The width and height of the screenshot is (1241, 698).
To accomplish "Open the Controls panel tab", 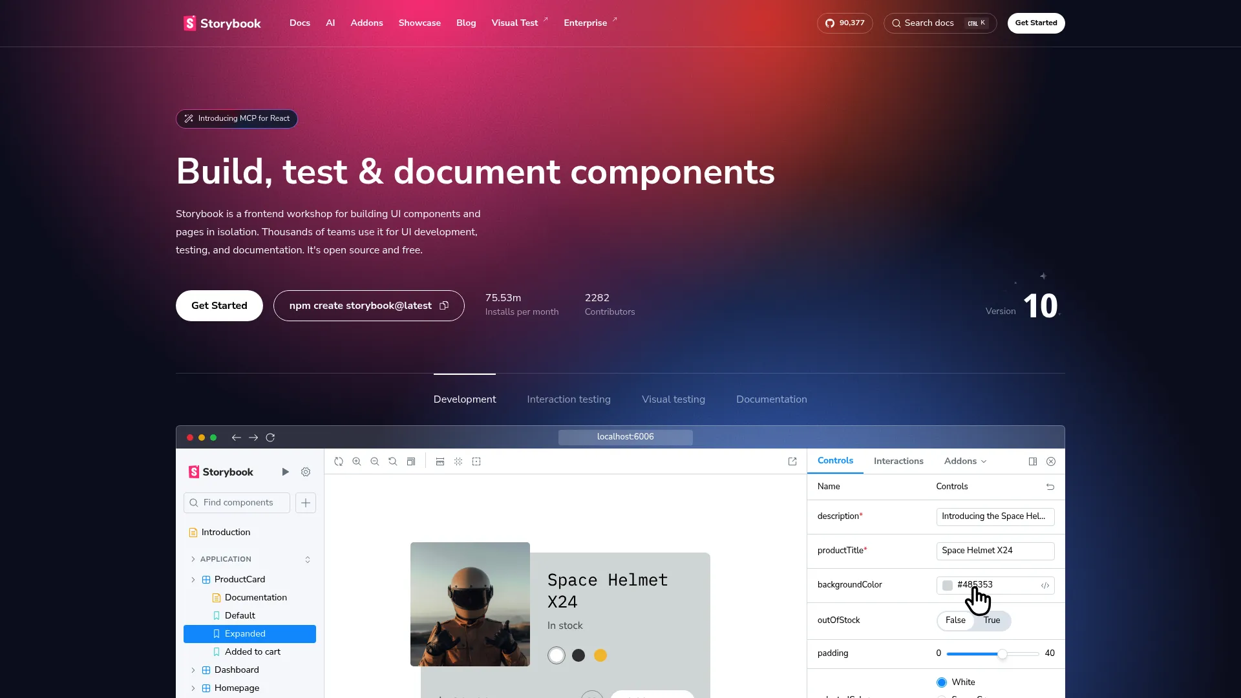I will [x=835, y=461].
